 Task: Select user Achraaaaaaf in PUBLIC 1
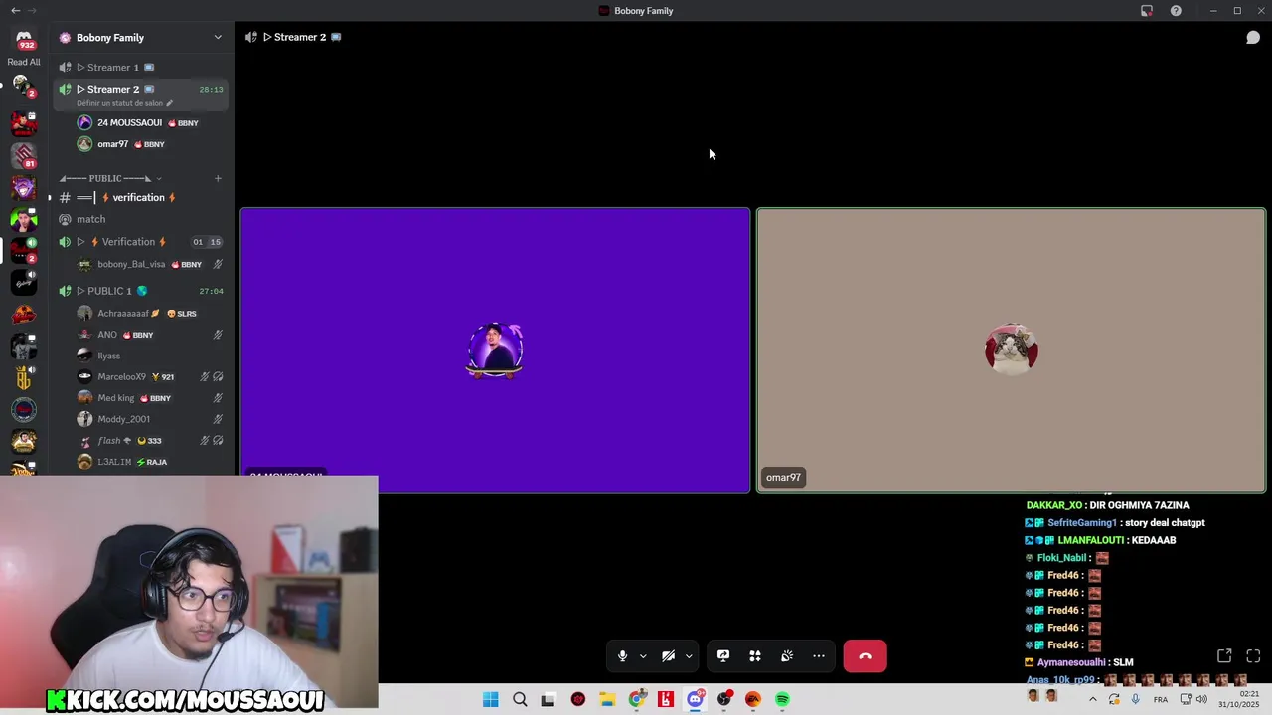pyautogui.click(x=149, y=314)
